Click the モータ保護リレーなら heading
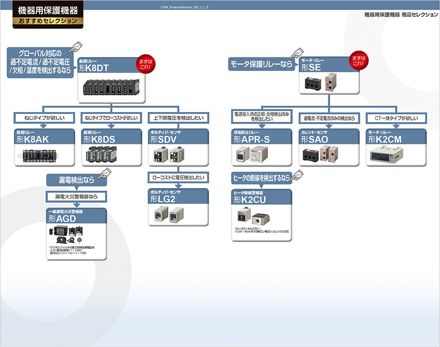 (x=261, y=64)
